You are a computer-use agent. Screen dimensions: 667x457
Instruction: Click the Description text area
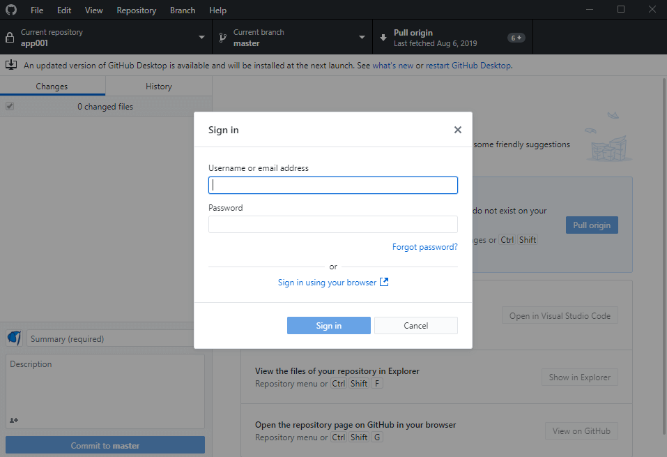point(105,391)
